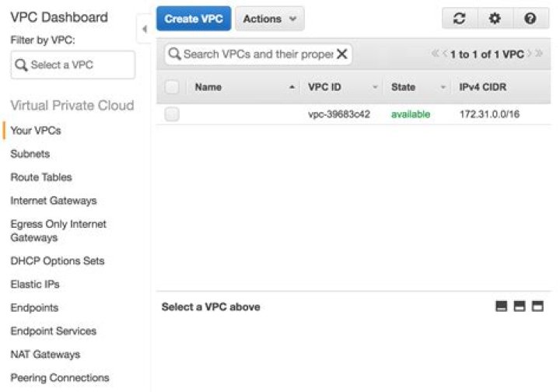Open NAT Gateways link

(45, 354)
